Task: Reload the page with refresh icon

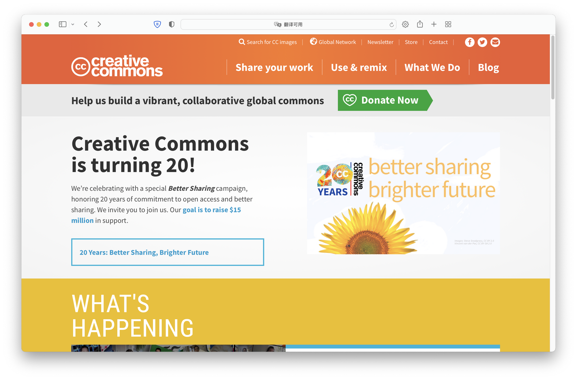Action: tap(391, 24)
